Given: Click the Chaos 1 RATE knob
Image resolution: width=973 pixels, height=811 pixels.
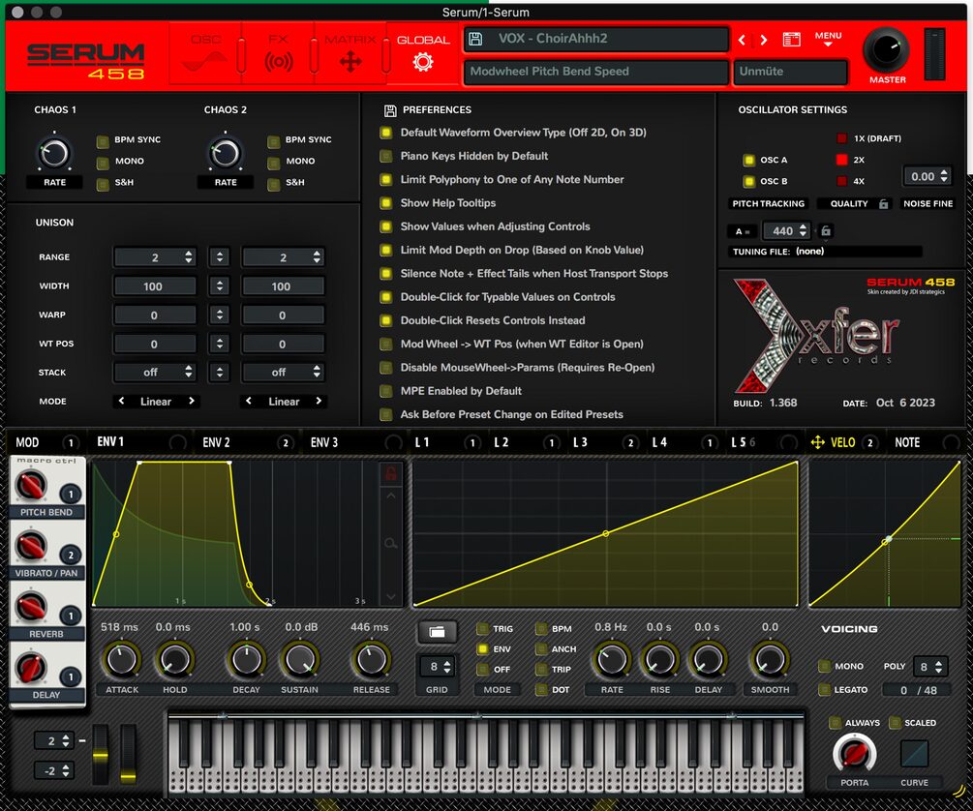Looking at the screenshot, I should pos(54,153).
